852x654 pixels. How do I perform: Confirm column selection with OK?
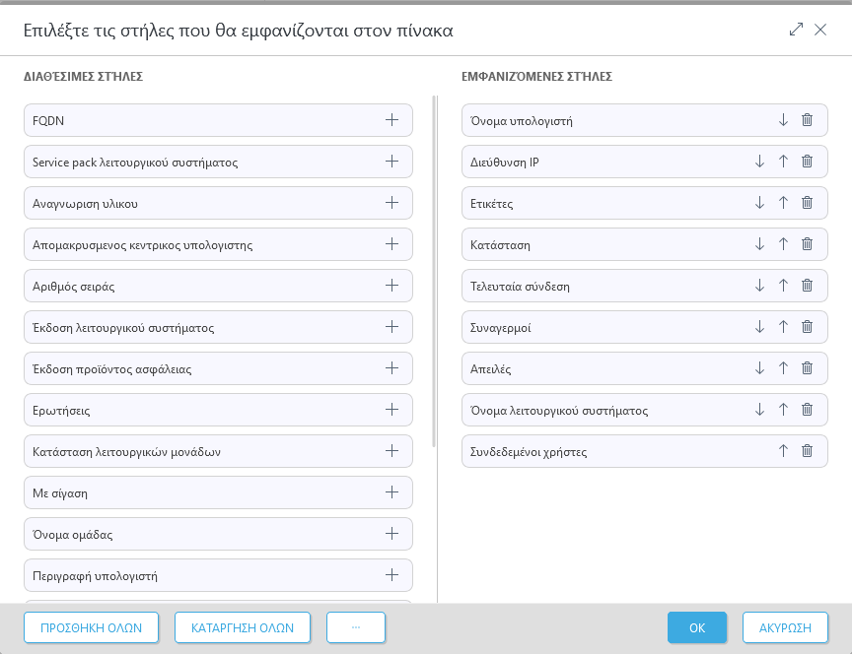pyautogui.click(x=697, y=627)
